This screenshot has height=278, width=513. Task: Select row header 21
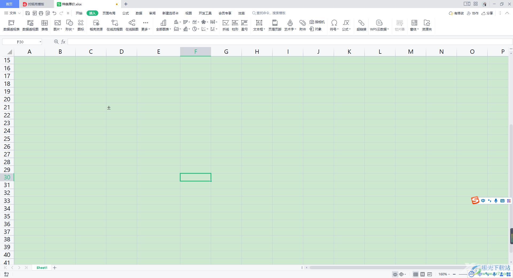point(7,107)
